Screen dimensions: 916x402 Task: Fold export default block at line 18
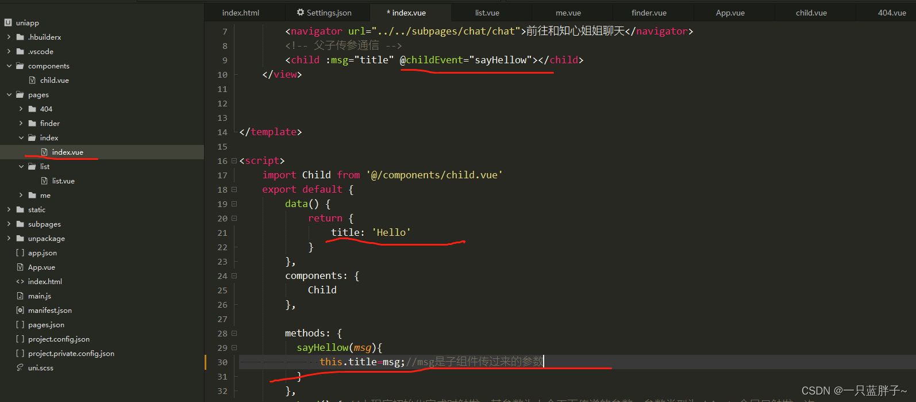[234, 190]
